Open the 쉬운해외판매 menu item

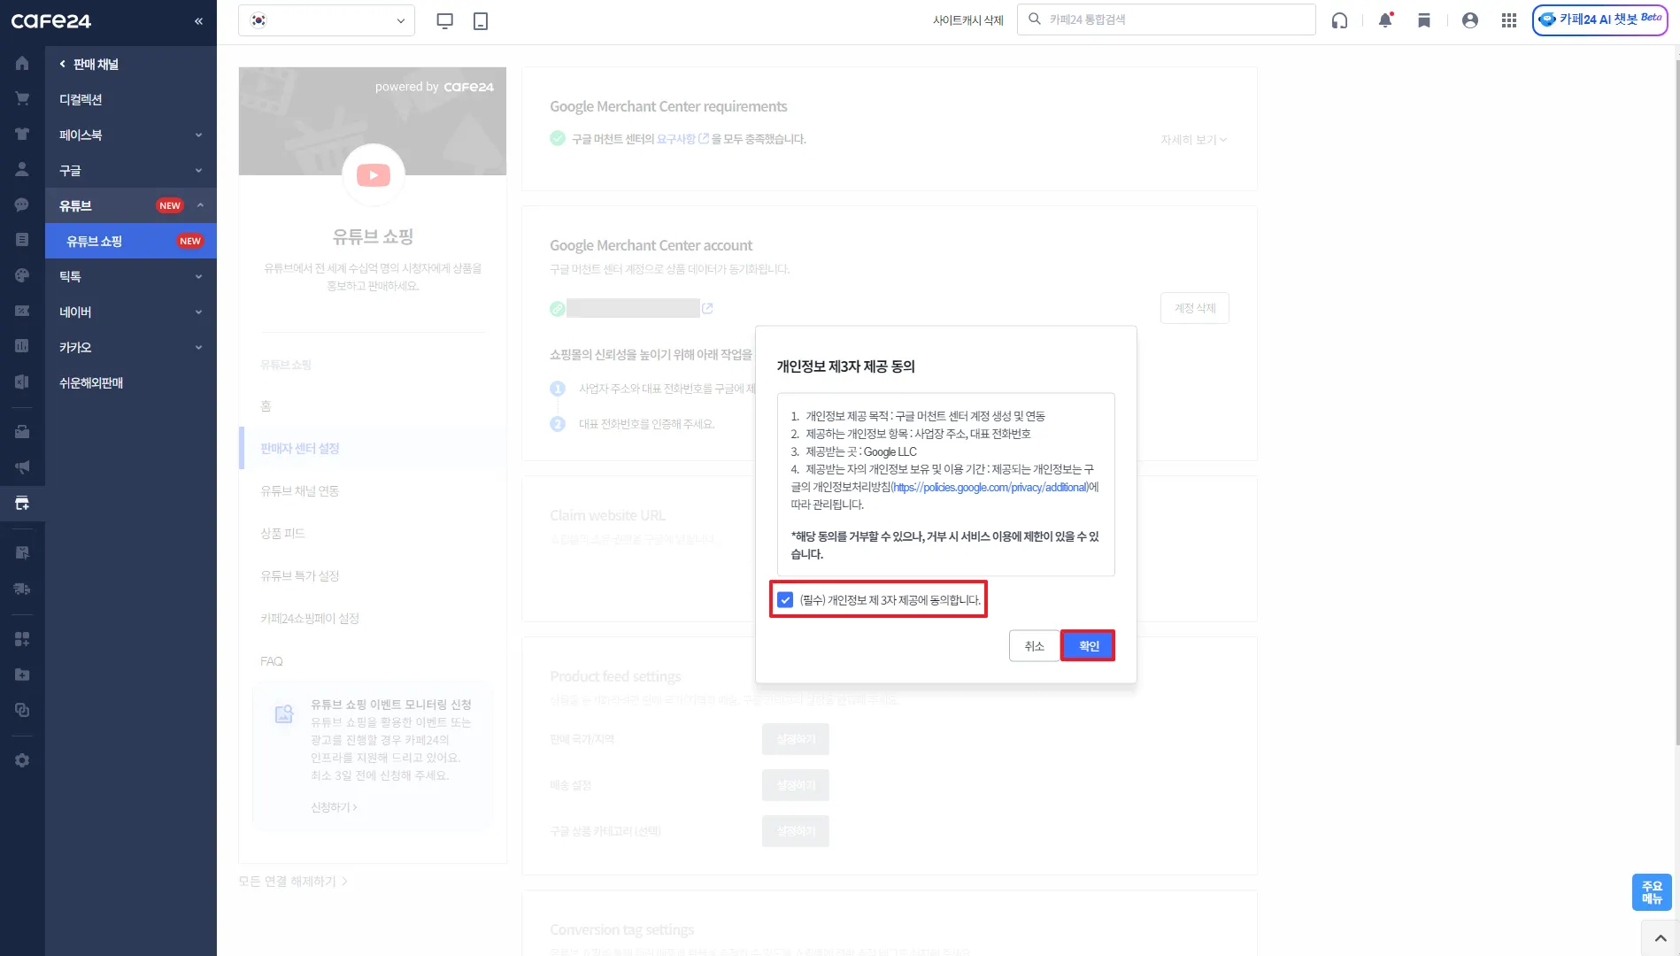click(x=131, y=382)
